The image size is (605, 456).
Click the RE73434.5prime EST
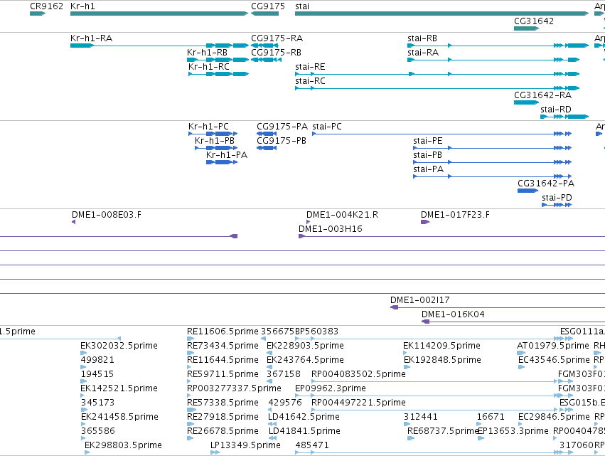click(191, 353)
